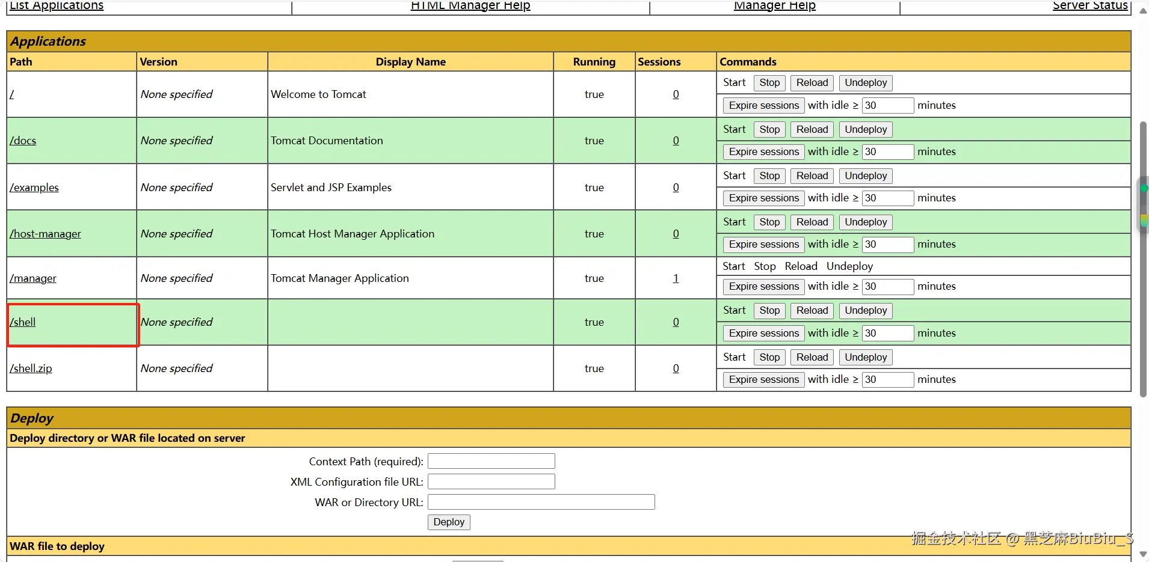The width and height of the screenshot is (1149, 562).
Task: View sessions count for /examples
Action: tap(676, 188)
